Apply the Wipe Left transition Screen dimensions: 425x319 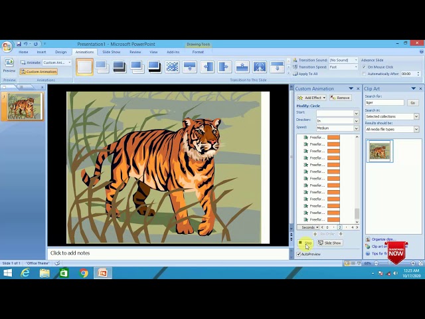tap(207, 66)
